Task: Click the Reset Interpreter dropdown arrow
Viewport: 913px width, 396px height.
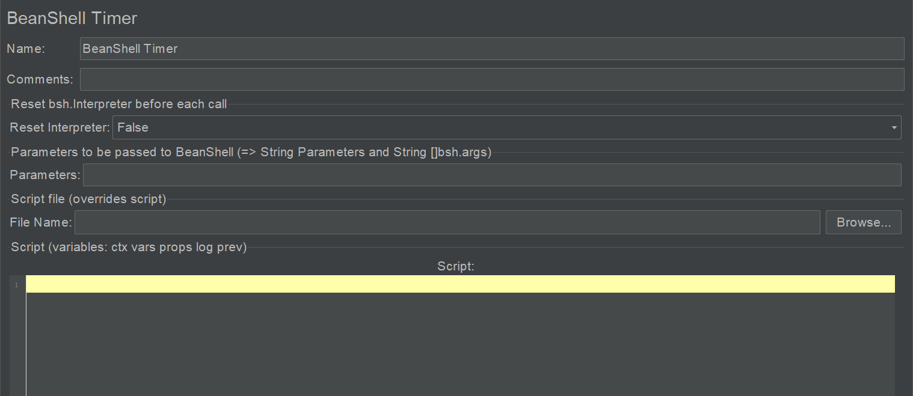Action: pos(894,127)
